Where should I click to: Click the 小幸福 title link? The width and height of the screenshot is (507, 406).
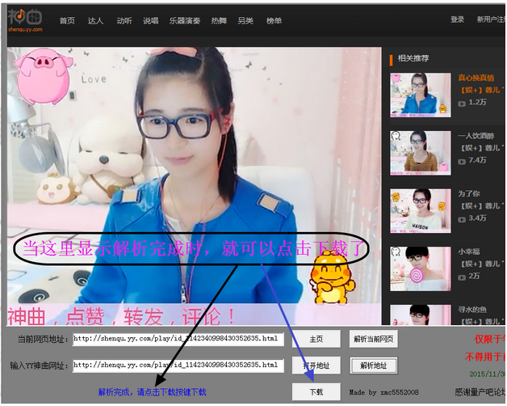(x=469, y=252)
